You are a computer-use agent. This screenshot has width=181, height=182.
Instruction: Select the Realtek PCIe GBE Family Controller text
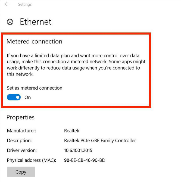tap(100, 140)
